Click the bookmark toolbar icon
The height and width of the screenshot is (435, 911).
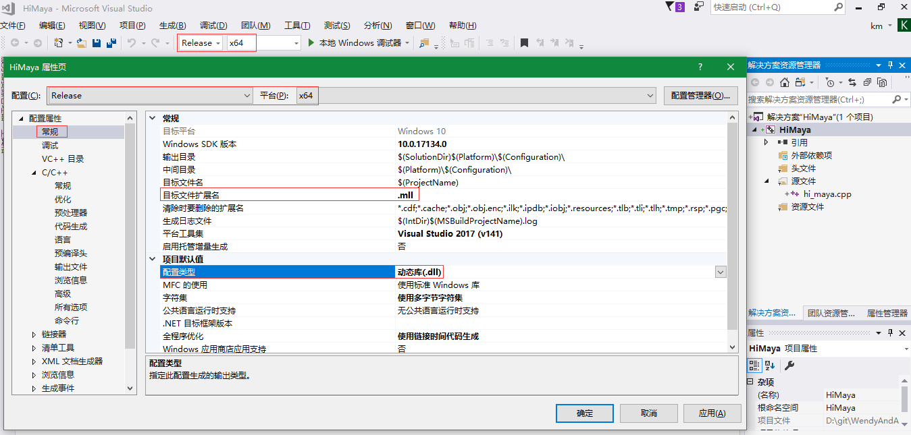coord(524,42)
